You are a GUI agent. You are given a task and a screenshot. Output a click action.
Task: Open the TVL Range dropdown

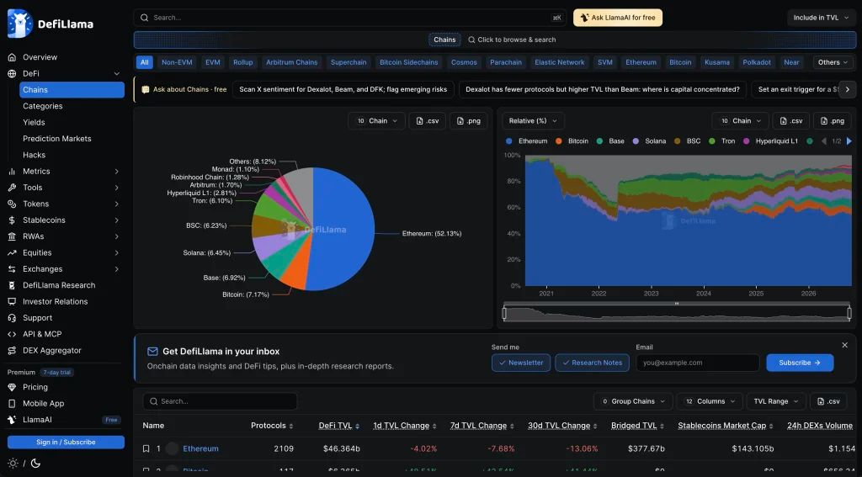click(x=776, y=402)
